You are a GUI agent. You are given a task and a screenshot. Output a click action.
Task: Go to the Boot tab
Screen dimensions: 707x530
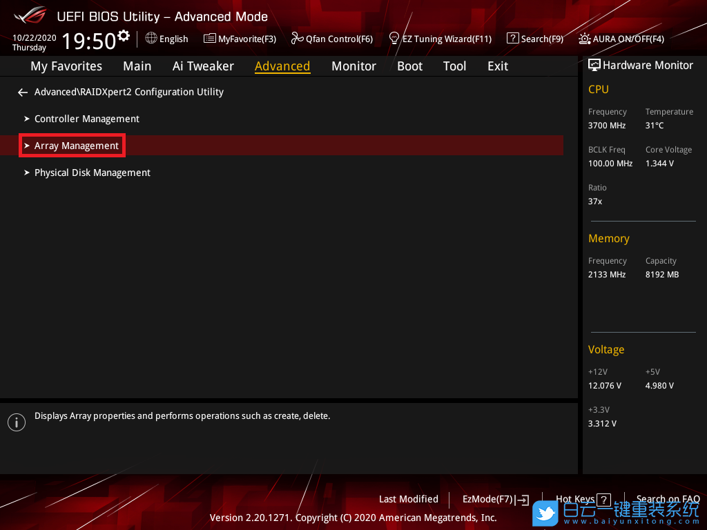[409, 66]
